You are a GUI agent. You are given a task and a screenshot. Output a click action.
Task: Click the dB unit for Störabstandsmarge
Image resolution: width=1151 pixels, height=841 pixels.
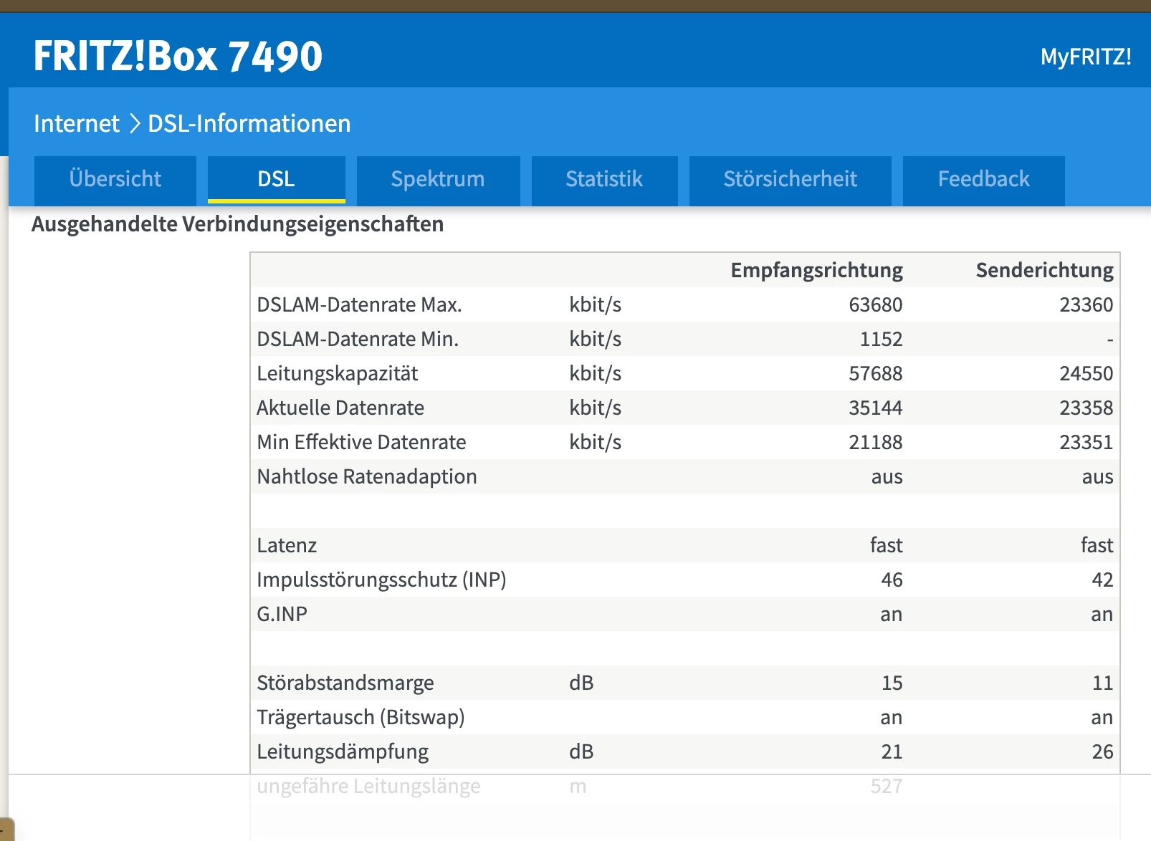[x=581, y=683]
